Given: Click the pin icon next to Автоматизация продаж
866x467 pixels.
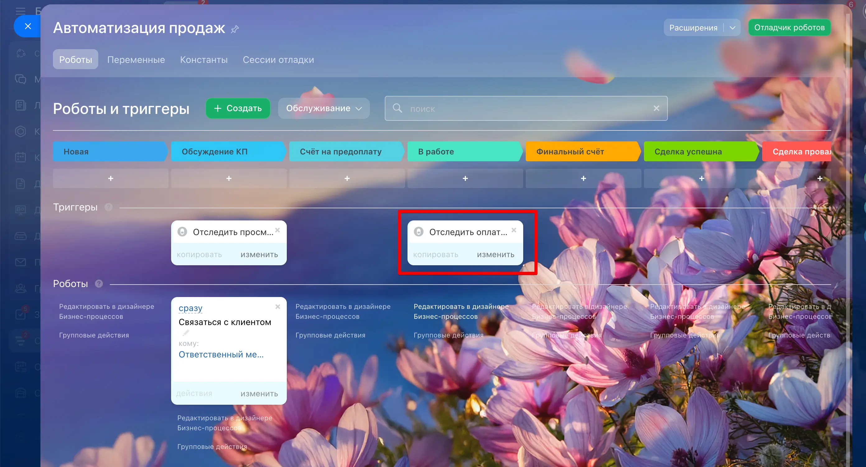Looking at the screenshot, I should tap(235, 29).
